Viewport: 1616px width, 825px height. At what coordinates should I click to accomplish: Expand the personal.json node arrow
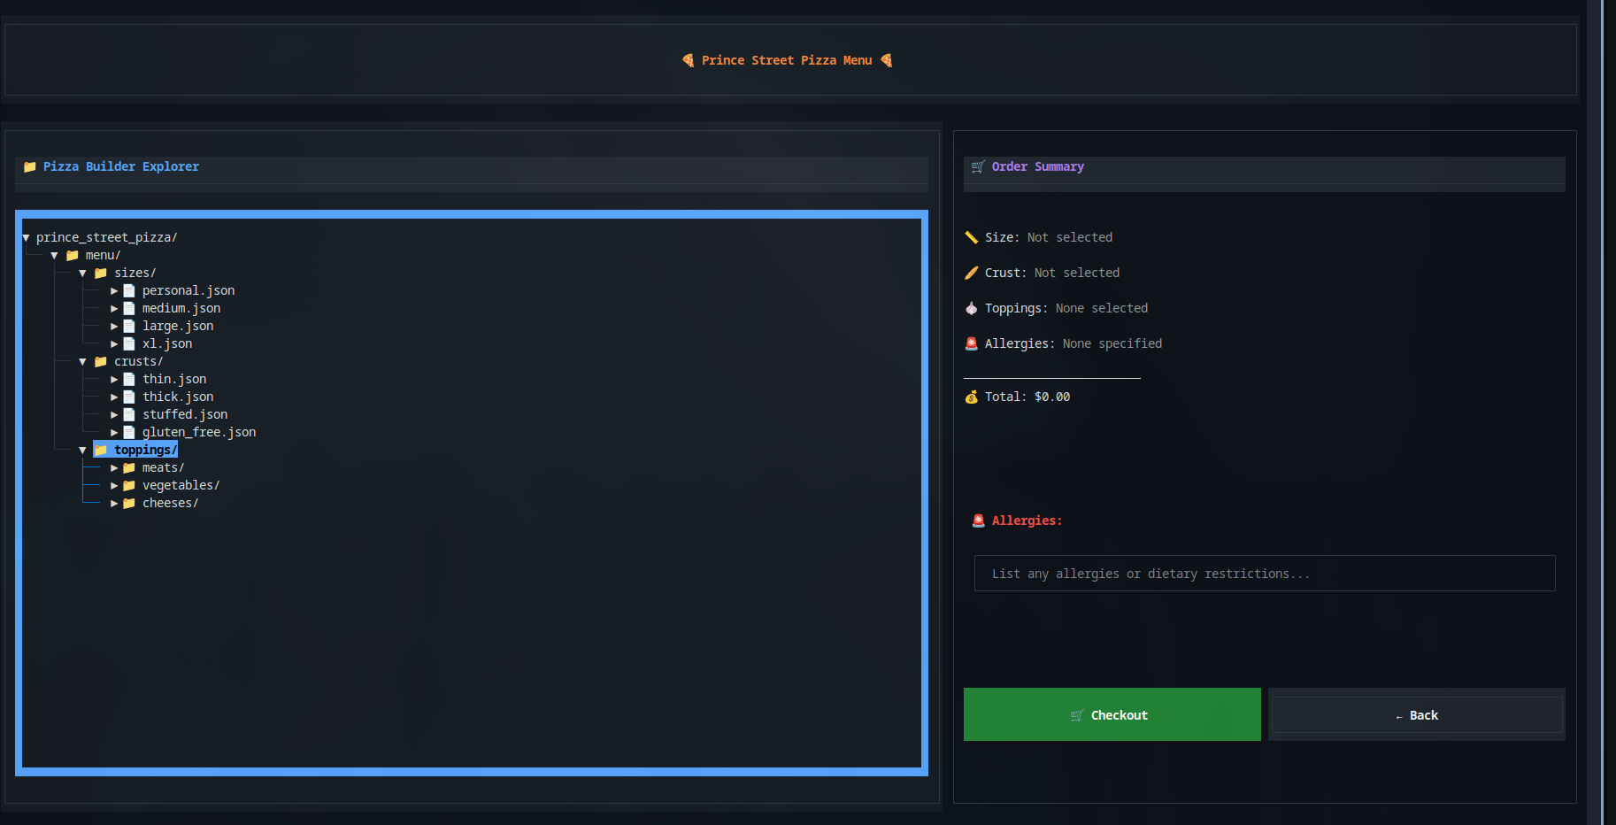(114, 291)
